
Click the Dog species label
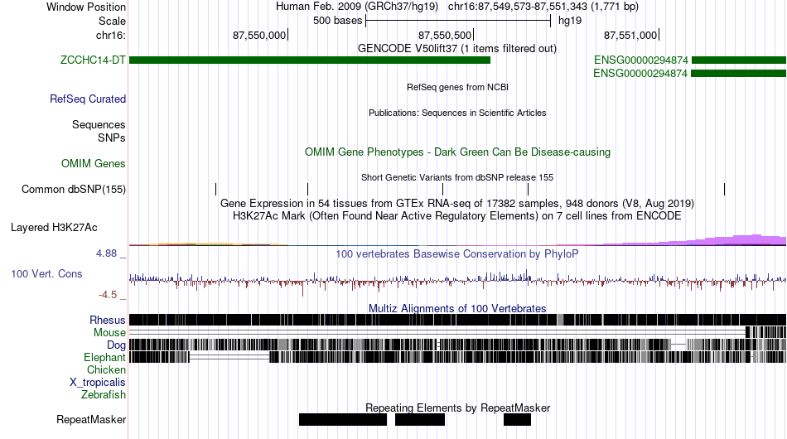point(116,345)
